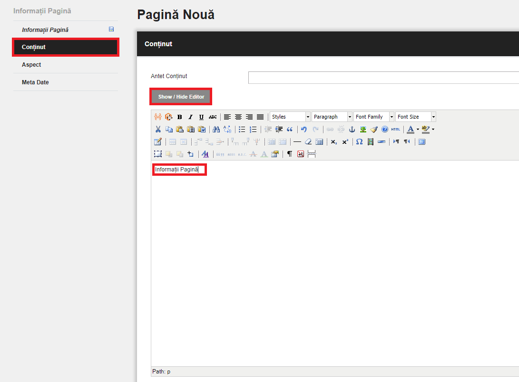The image size is (519, 382).
Task: Select the Conținut tab
Action: click(66, 47)
